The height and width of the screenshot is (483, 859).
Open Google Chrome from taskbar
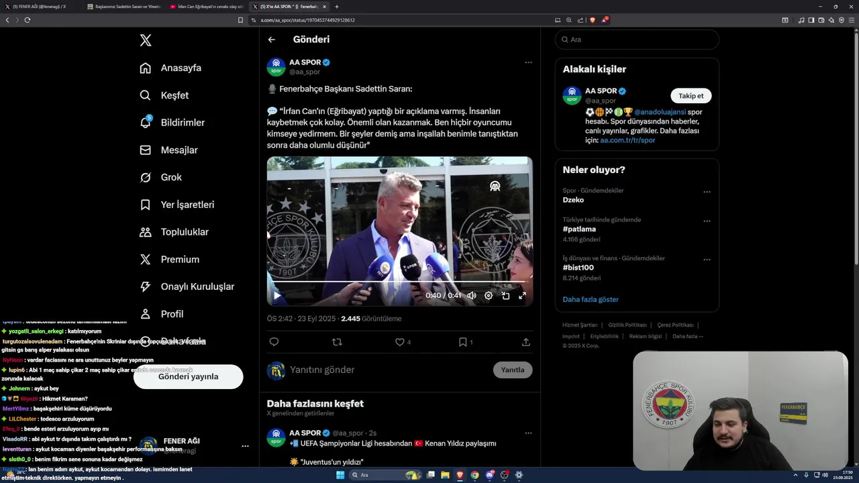click(x=474, y=475)
